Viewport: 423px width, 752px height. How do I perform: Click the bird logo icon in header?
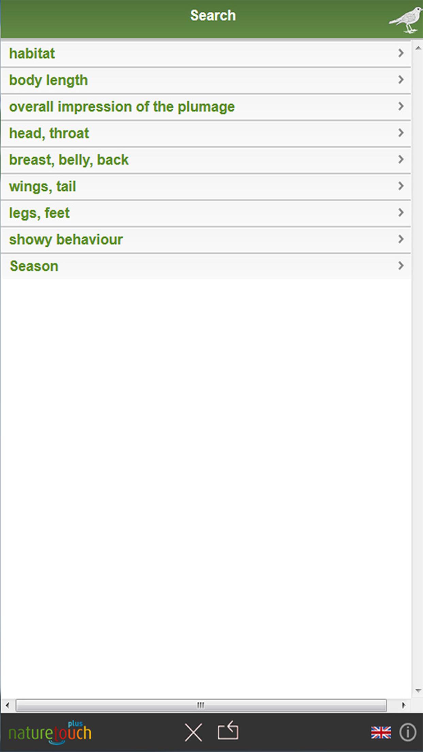point(406,20)
